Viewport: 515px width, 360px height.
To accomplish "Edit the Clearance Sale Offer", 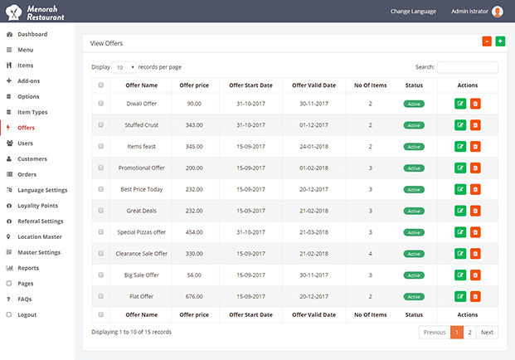I will (x=460, y=254).
